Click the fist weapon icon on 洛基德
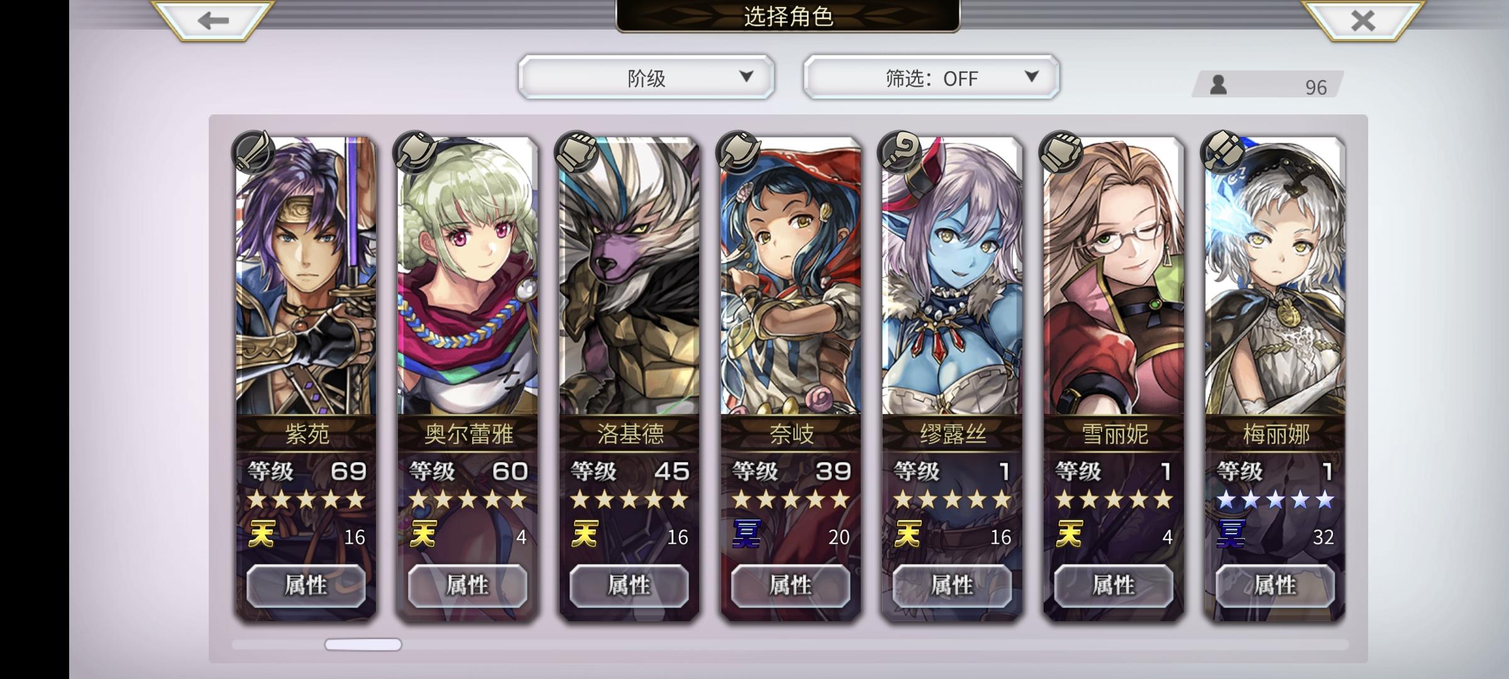1509x679 pixels. [576, 152]
